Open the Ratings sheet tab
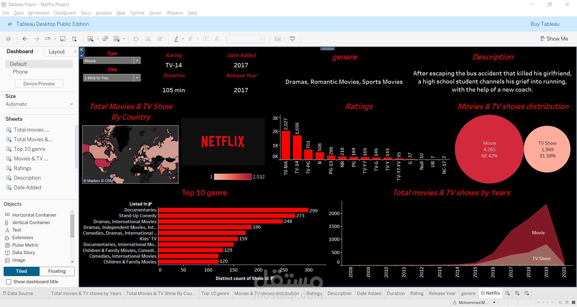The width and height of the screenshot is (577, 307). point(314,293)
